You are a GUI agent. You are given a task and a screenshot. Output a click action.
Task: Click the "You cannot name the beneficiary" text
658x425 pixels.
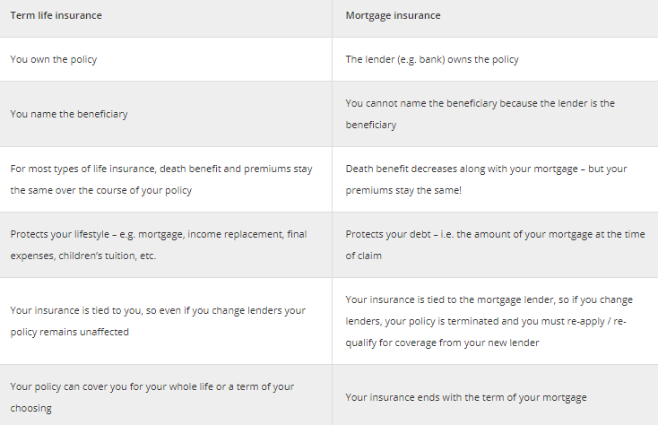tap(421, 103)
